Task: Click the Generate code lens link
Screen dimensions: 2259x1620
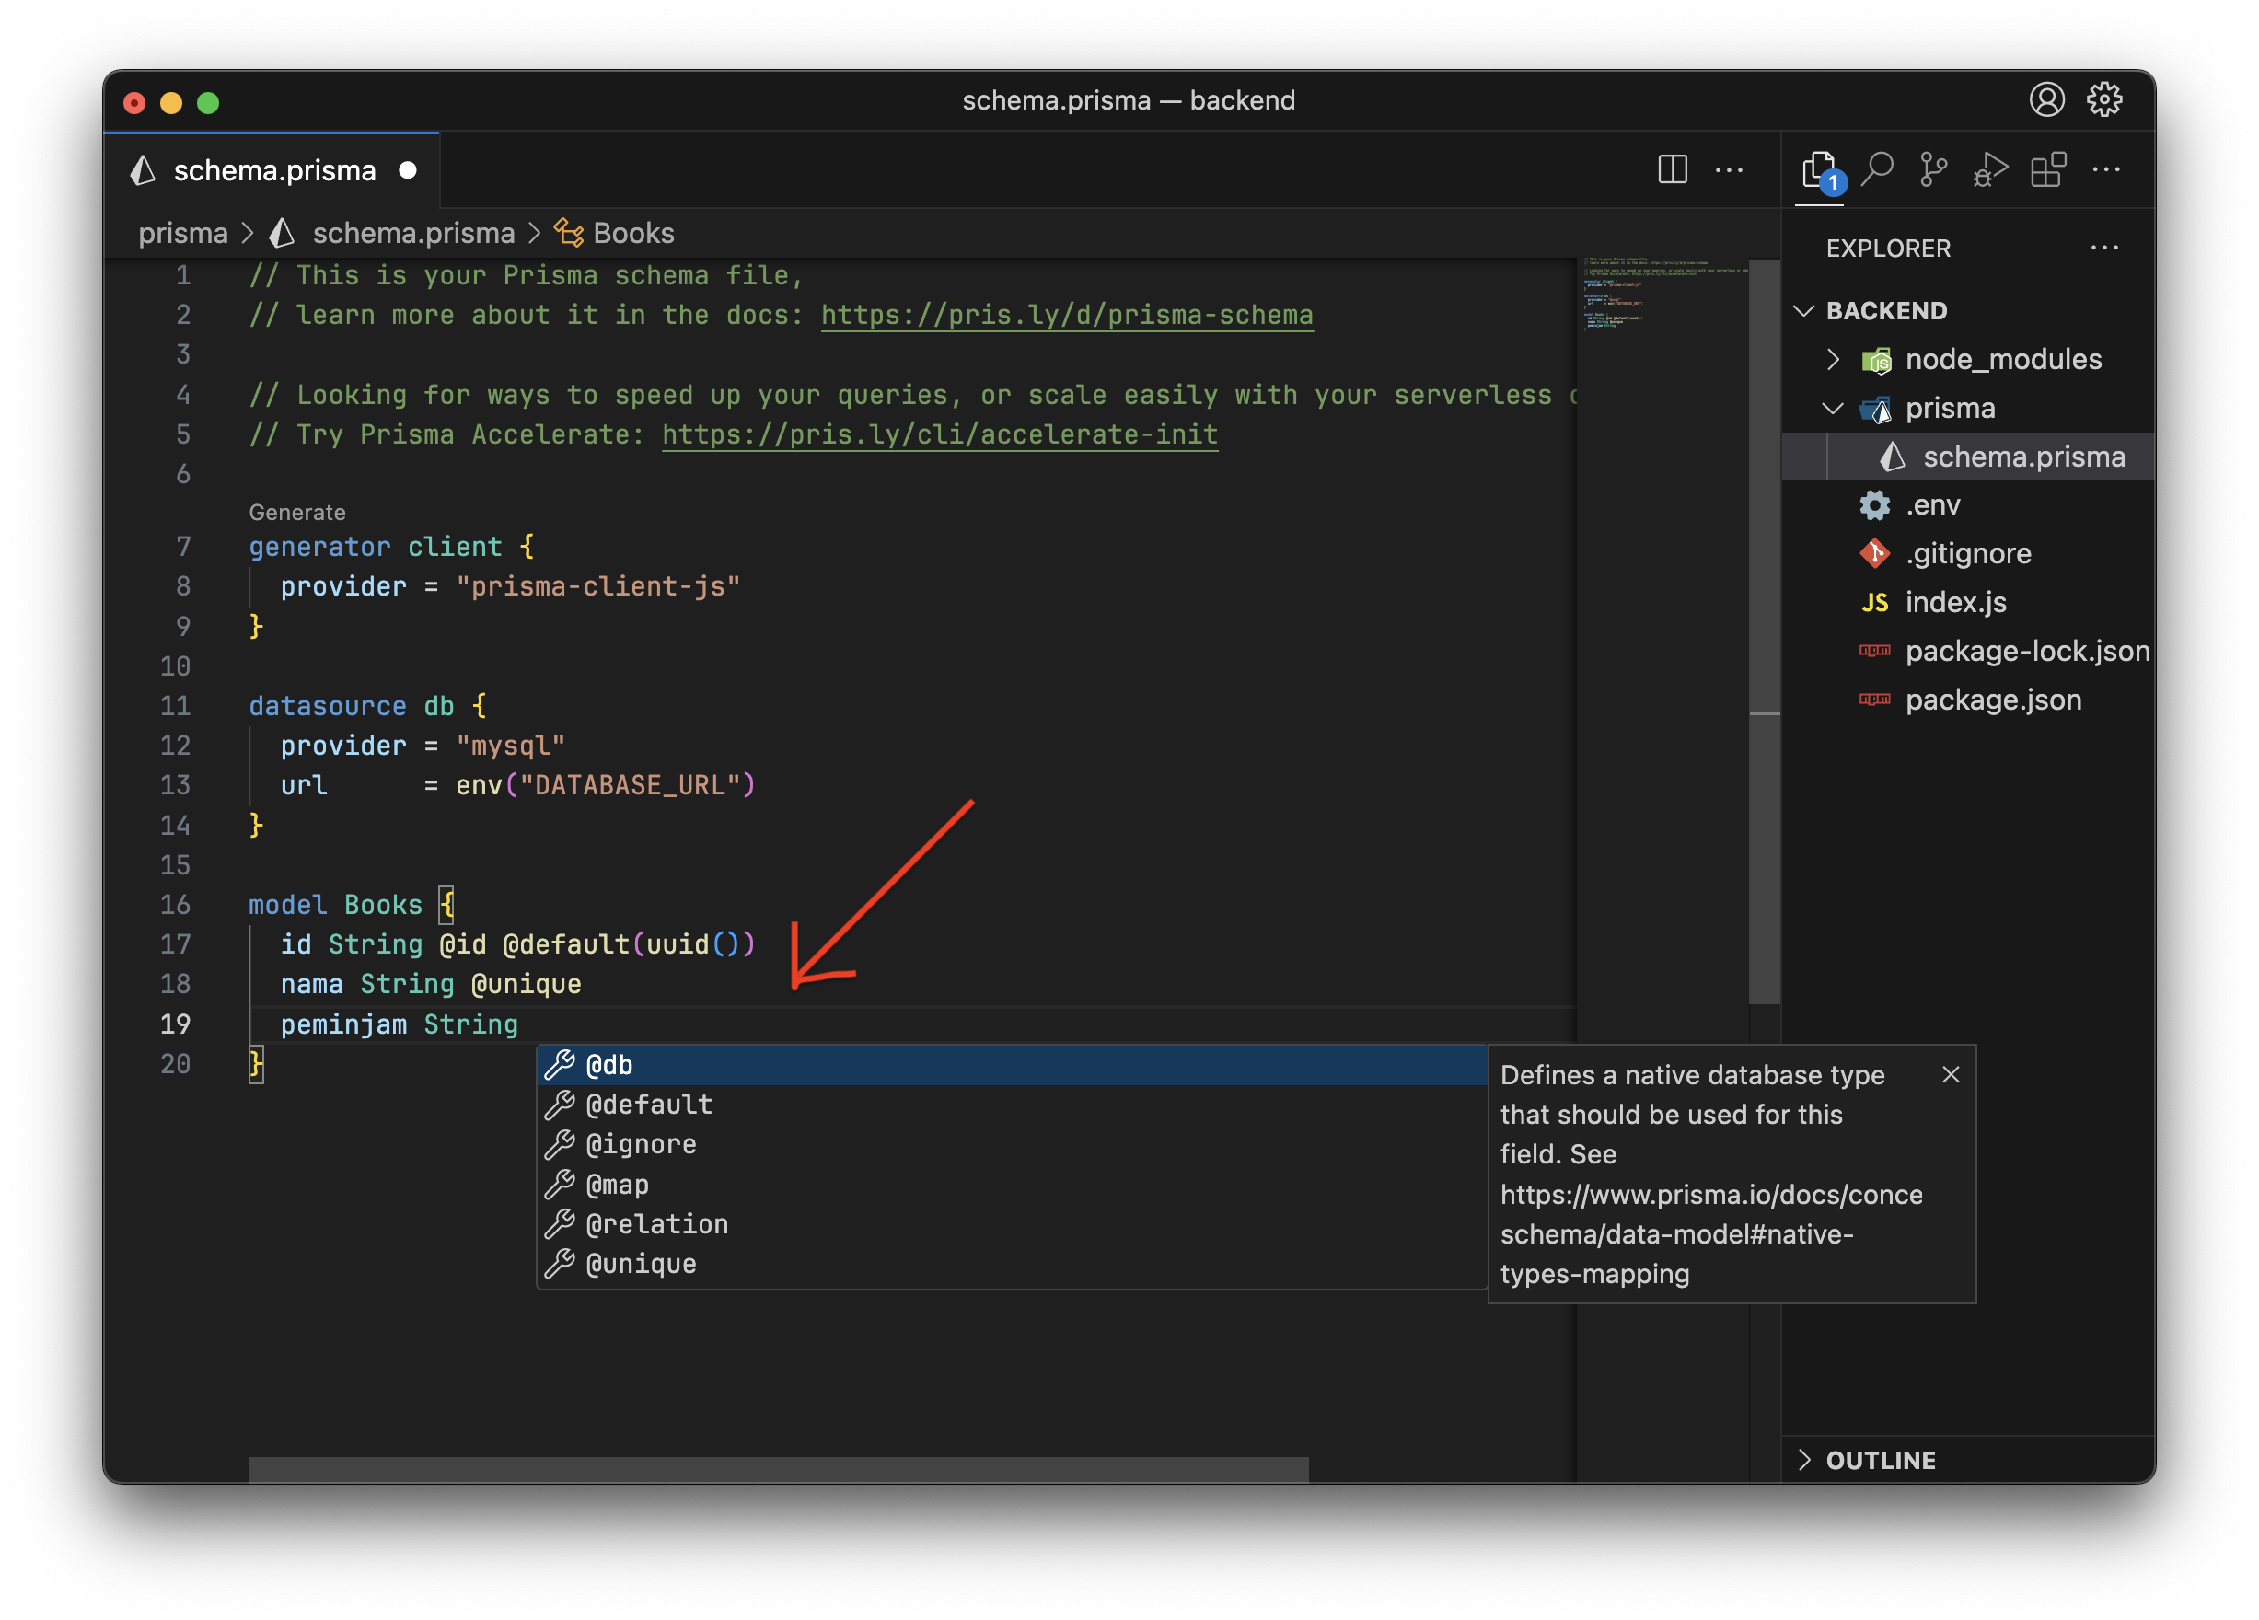Action: point(296,512)
